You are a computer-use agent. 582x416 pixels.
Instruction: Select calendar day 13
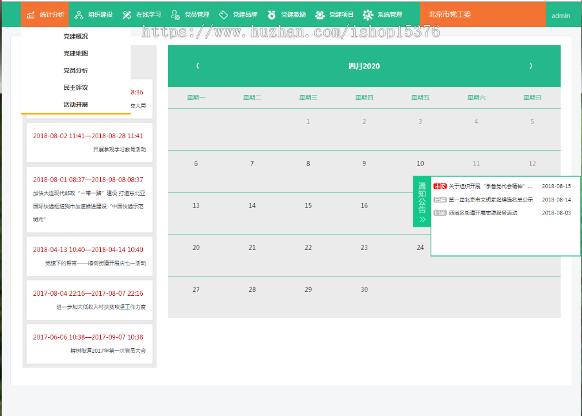[x=196, y=205]
